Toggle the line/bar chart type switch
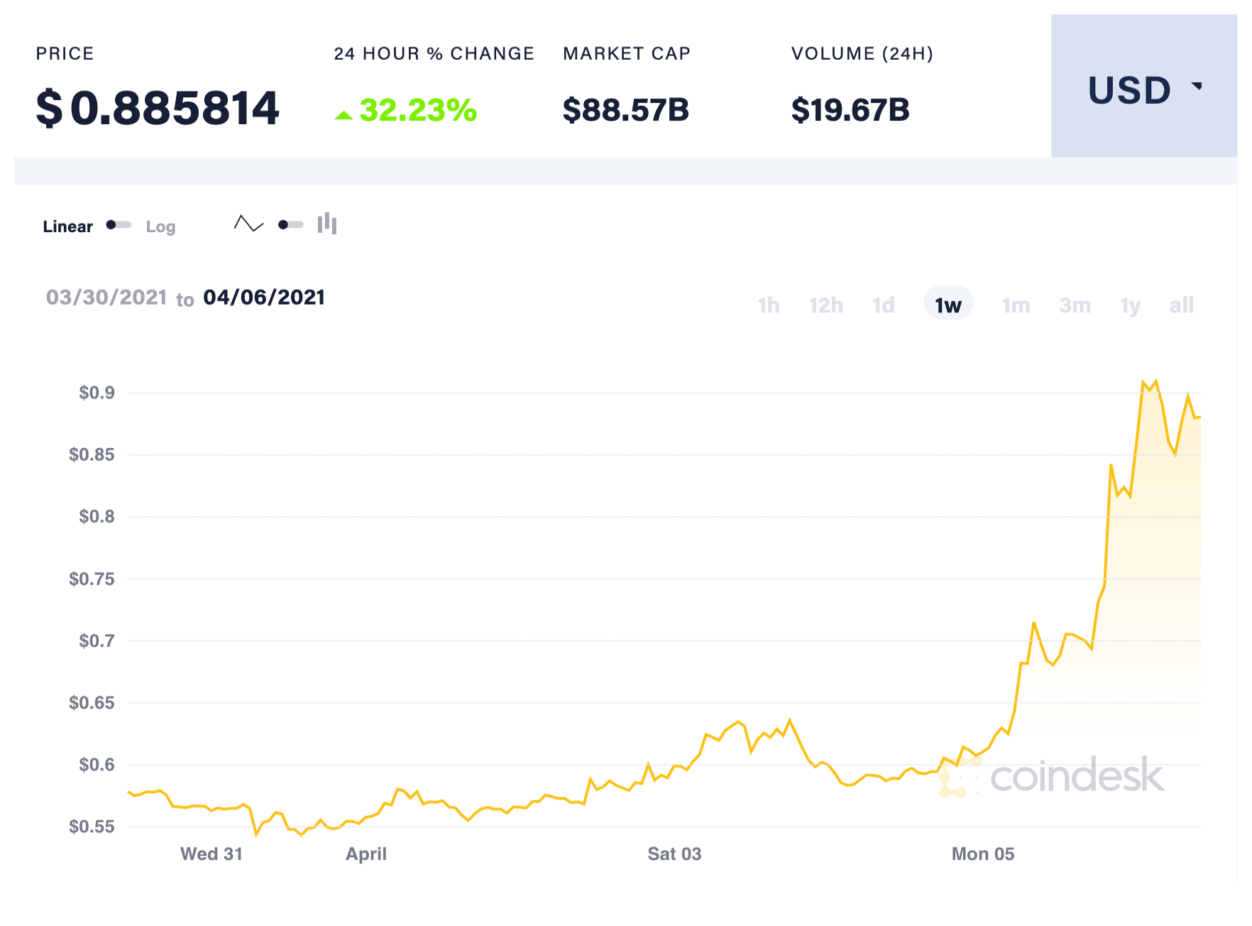 point(290,225)
